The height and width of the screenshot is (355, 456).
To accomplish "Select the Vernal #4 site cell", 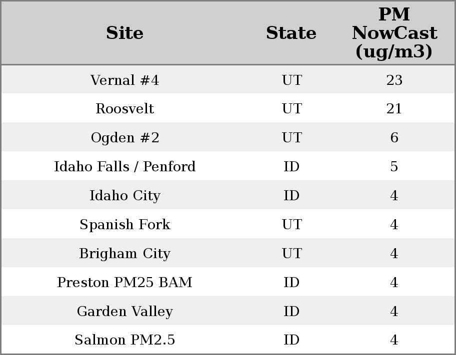I will coord(125,80).
